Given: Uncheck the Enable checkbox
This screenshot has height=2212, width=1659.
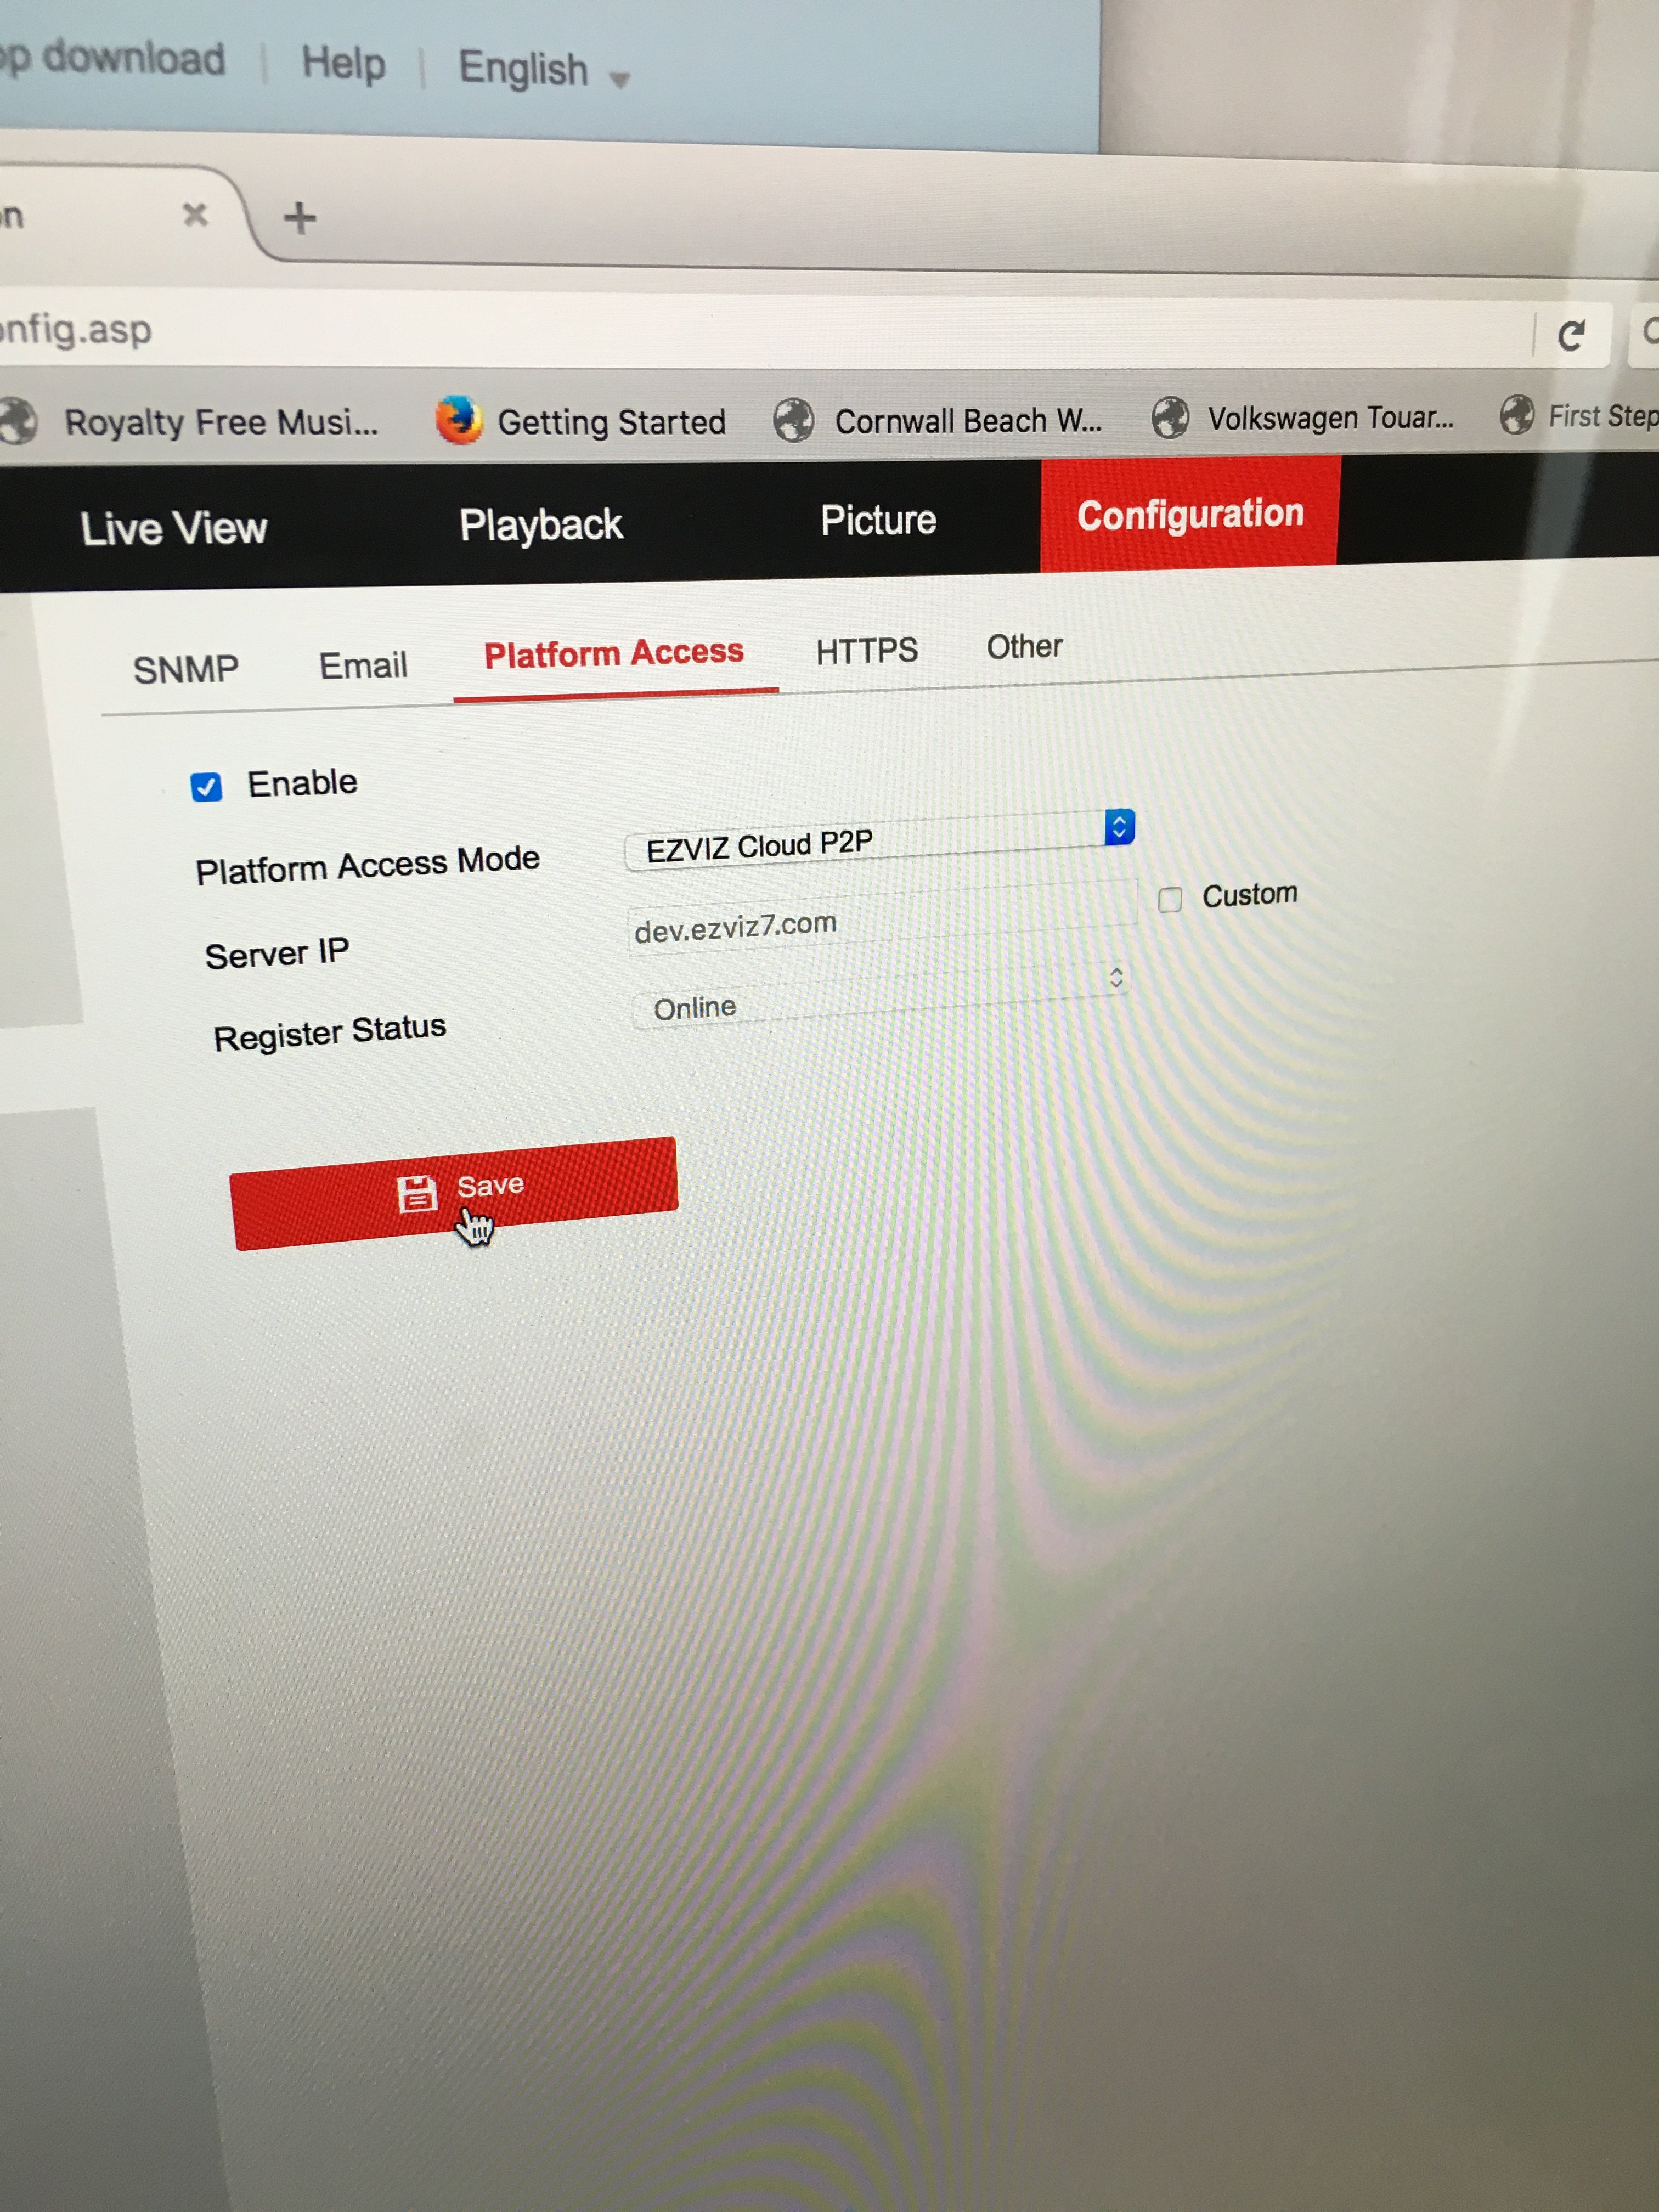Looking at the screenshot, I should pyautogui.click(x=206, y=787).
